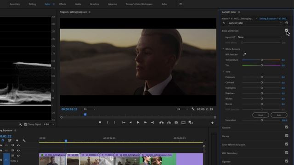This screenshot has height=165, width=294.
Task: Go to Out point in Program monitor
Action: click(x=153, y=122)
